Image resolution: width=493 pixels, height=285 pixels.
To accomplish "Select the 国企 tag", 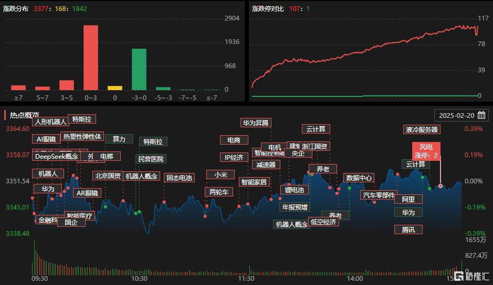I will click(x=71, y=222).
